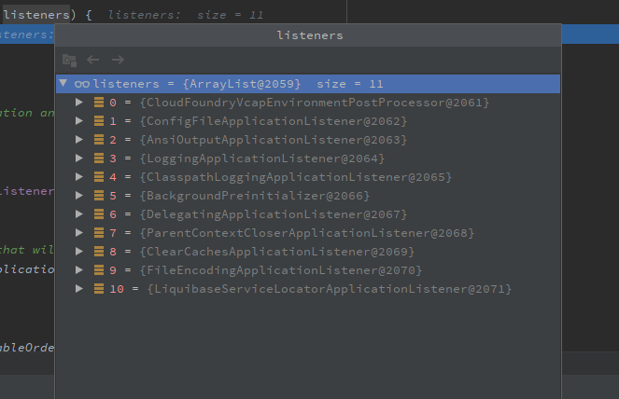
Task: Select the LoggingApplicationListener@2064 value text
Action: tap(261, 158)
